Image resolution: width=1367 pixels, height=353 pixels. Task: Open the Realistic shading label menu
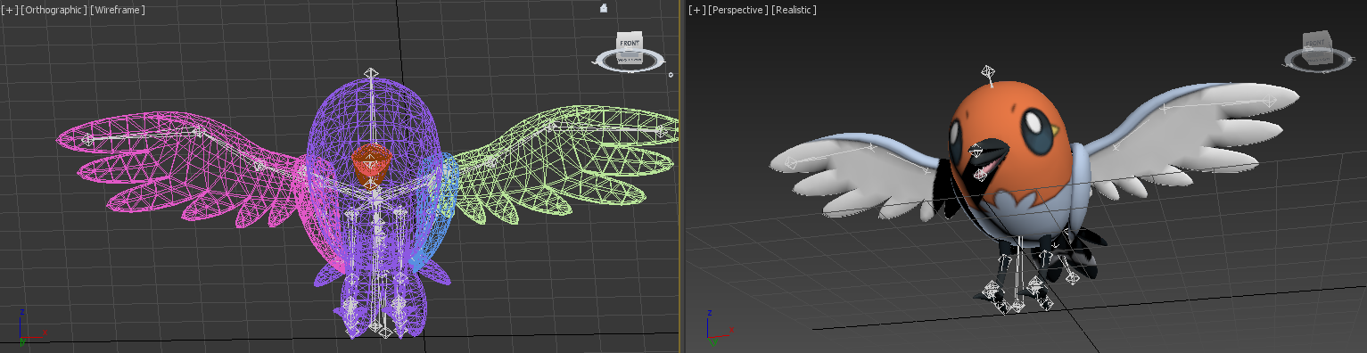pos(795,10)
